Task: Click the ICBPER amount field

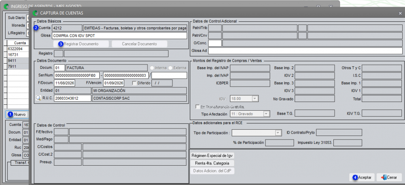Action: tap(250, 83)
